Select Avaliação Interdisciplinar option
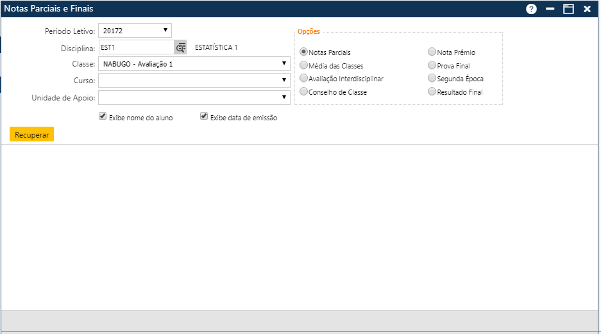The width and height of the screenshot is (601, 334). [304, 79]
